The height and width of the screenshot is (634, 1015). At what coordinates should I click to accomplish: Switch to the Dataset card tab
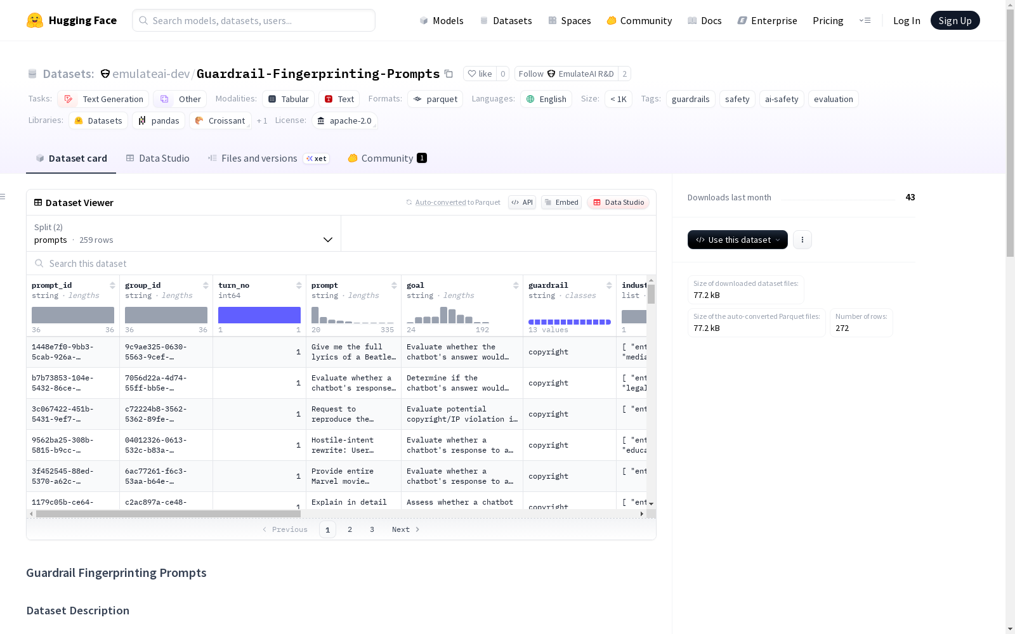[x=71, y=158]
